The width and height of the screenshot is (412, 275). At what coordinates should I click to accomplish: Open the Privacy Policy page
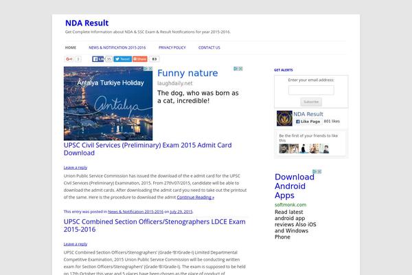(x=172, y=47)
